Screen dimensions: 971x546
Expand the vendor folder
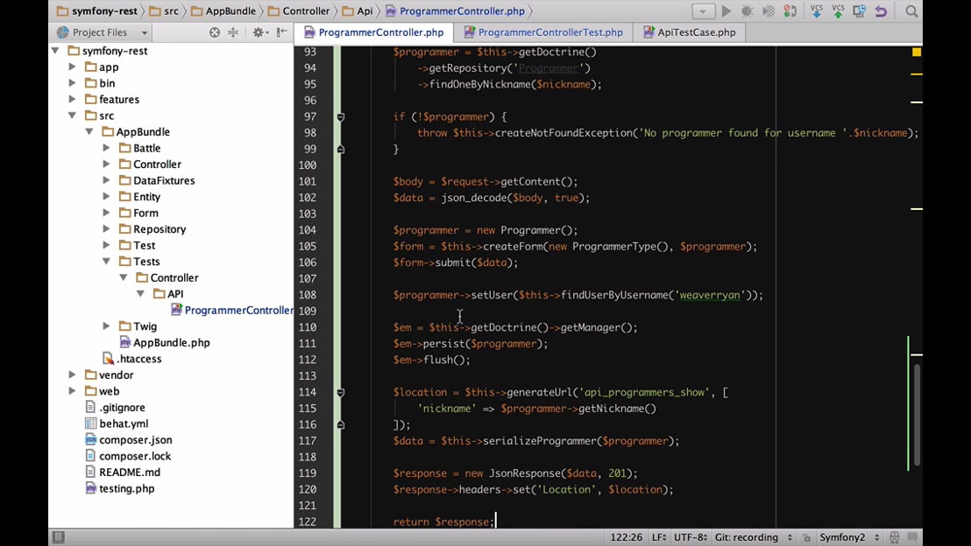[x=72, y=374]
